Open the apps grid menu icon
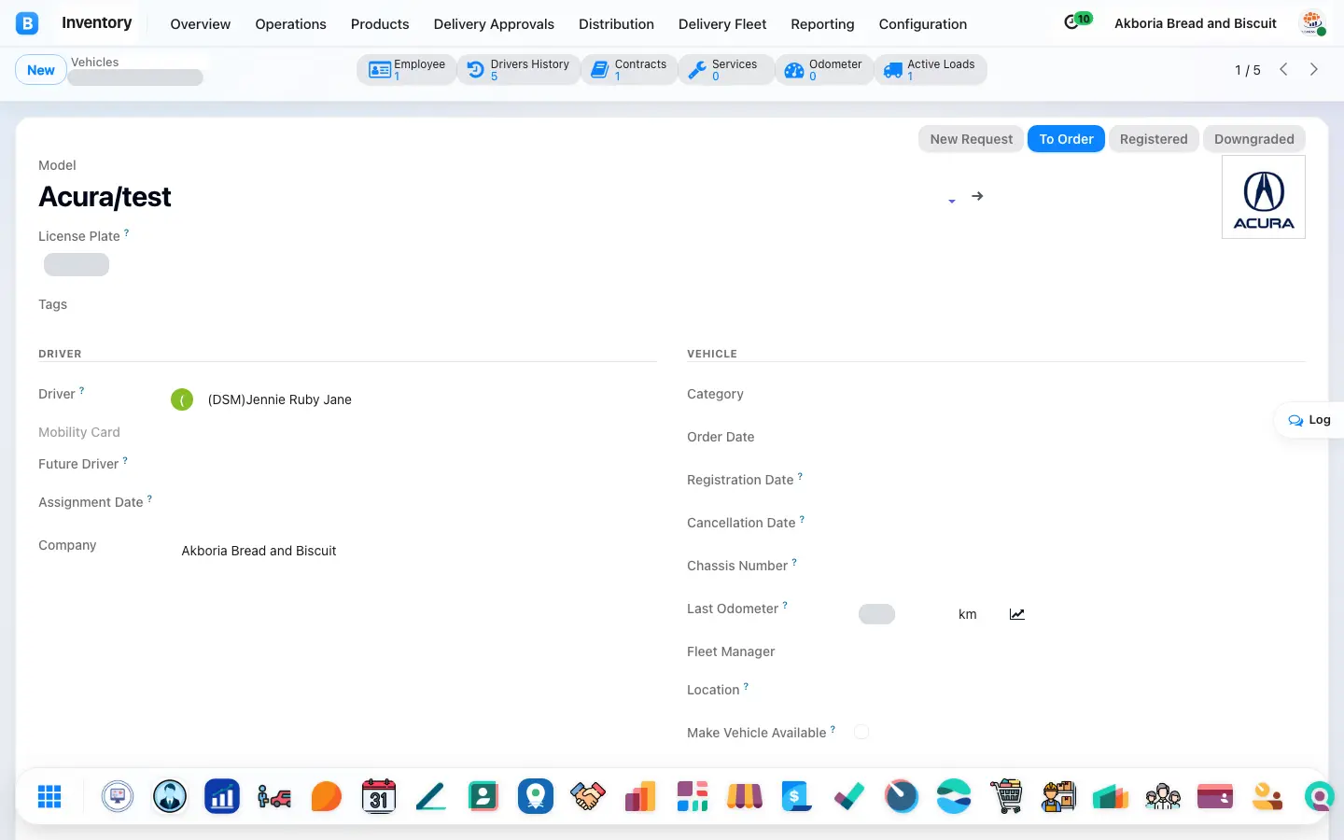1344x840 pixels. (x=49, y=796)
